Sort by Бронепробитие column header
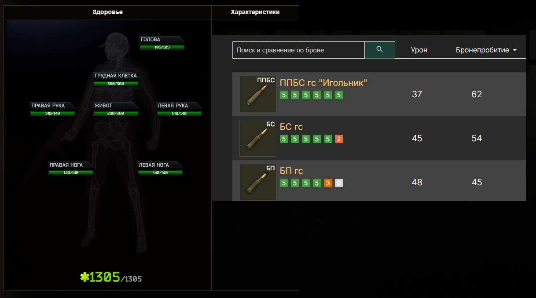Image resolution: width=536 pixels, height=298 pixels. tap(482, 50)
